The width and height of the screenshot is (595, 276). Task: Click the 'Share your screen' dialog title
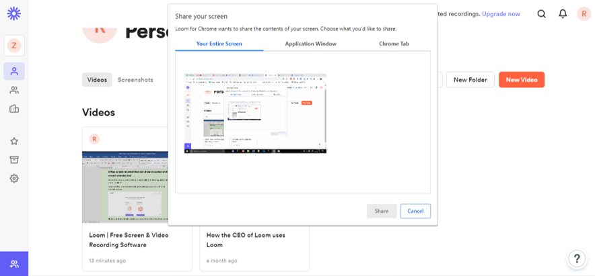(201, 16)
